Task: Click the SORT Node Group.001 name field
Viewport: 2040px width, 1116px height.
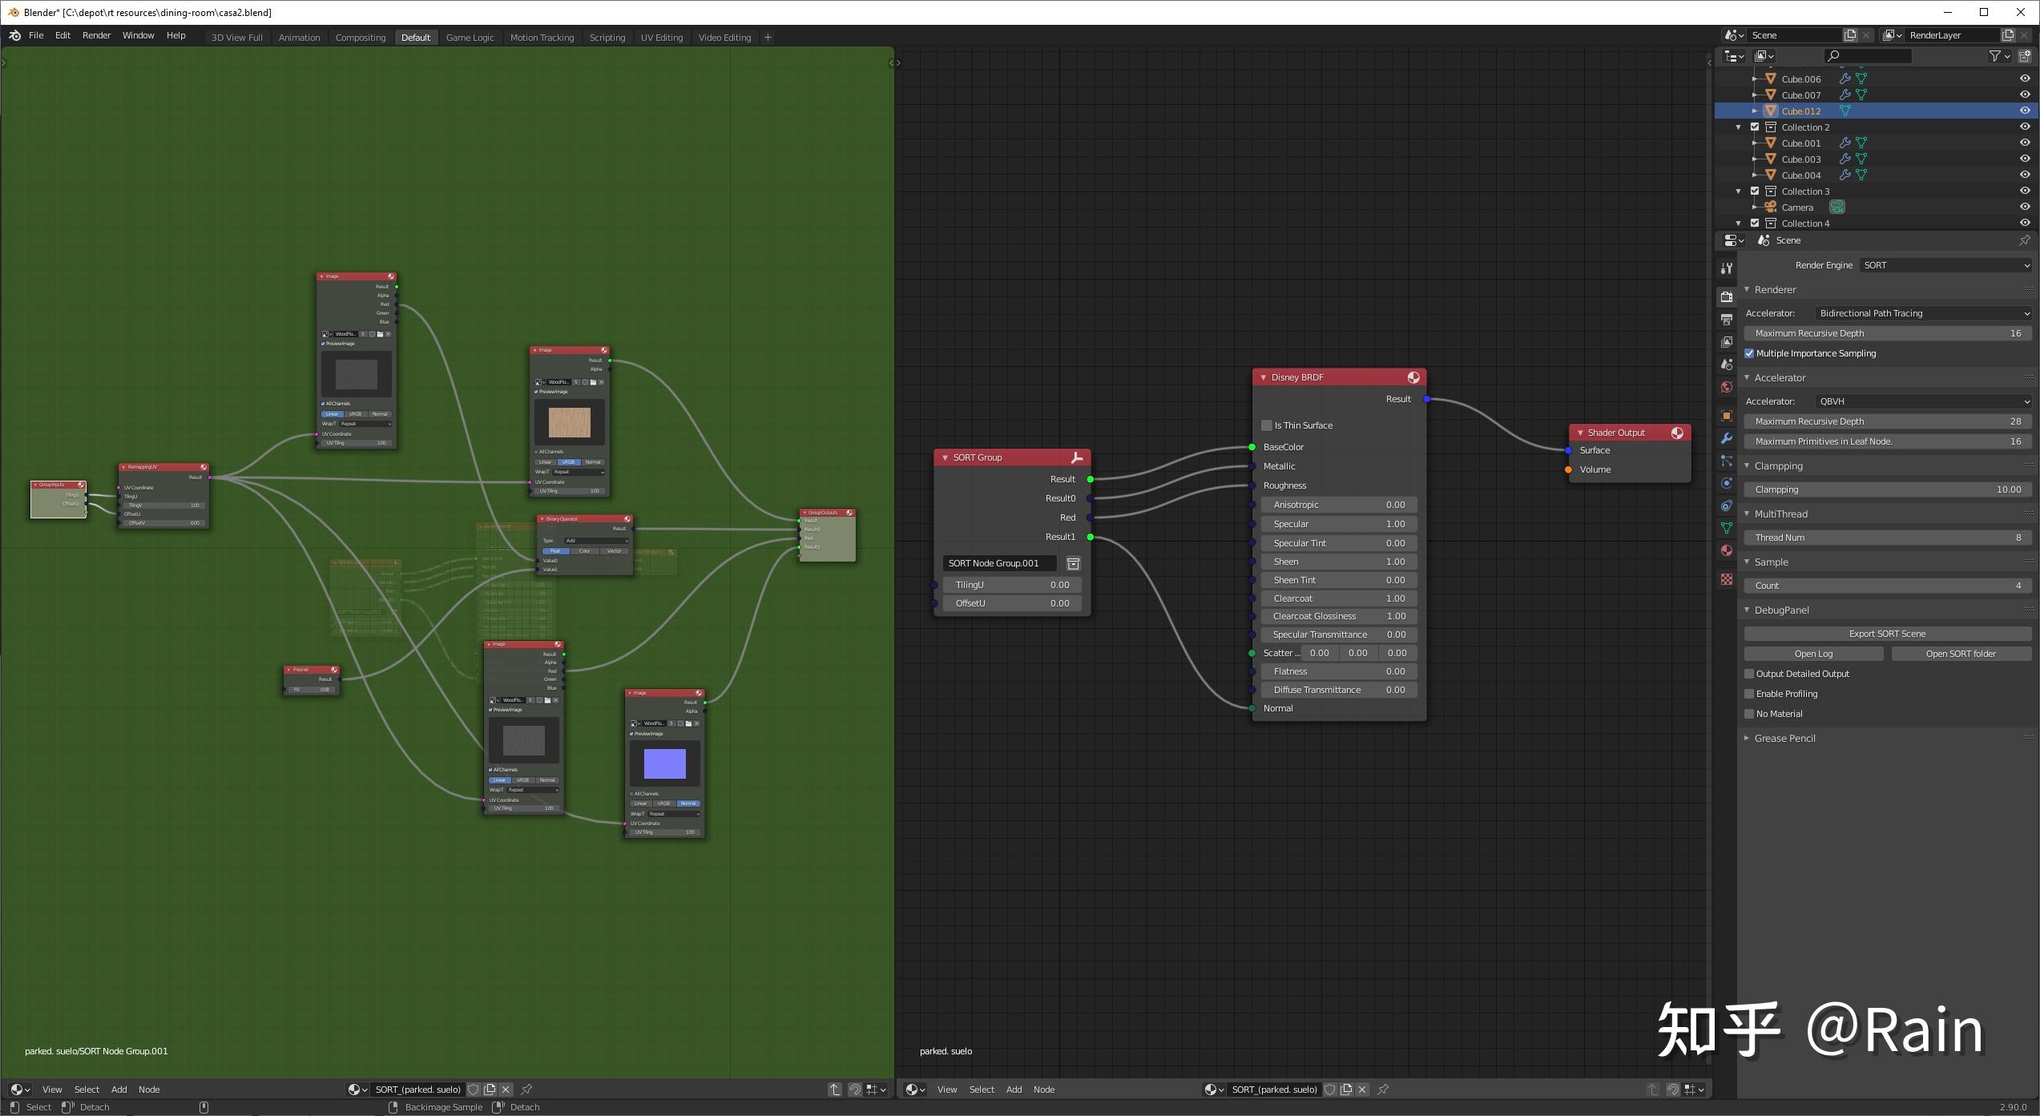Action: (999, 562)
